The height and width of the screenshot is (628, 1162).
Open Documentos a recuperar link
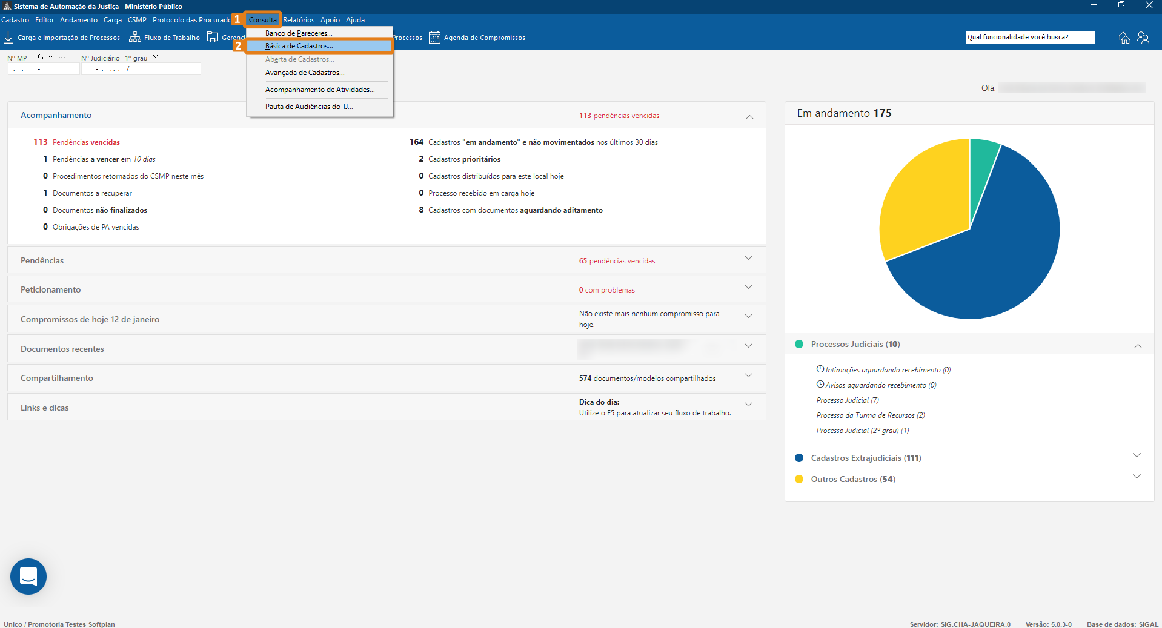click(87, 193)
